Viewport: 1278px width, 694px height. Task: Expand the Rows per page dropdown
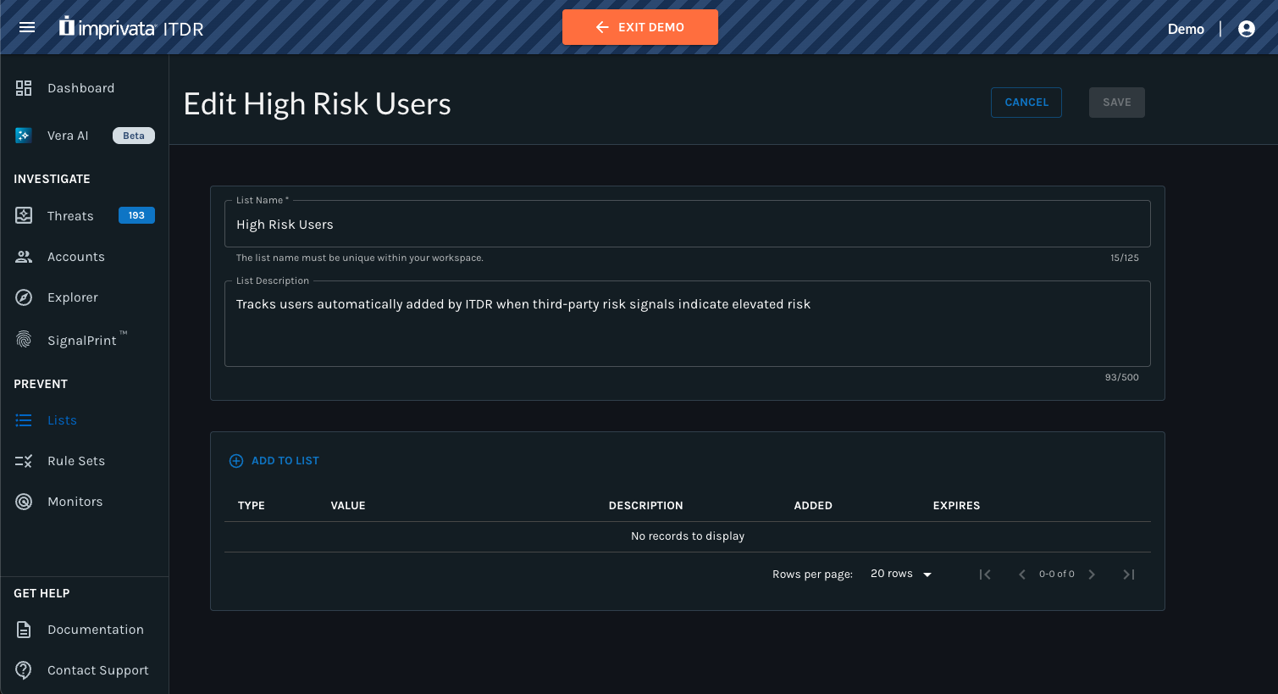pos(901,574)
